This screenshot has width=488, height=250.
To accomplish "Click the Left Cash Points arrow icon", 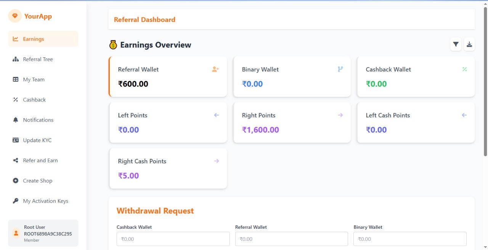I will pos(464,115).
